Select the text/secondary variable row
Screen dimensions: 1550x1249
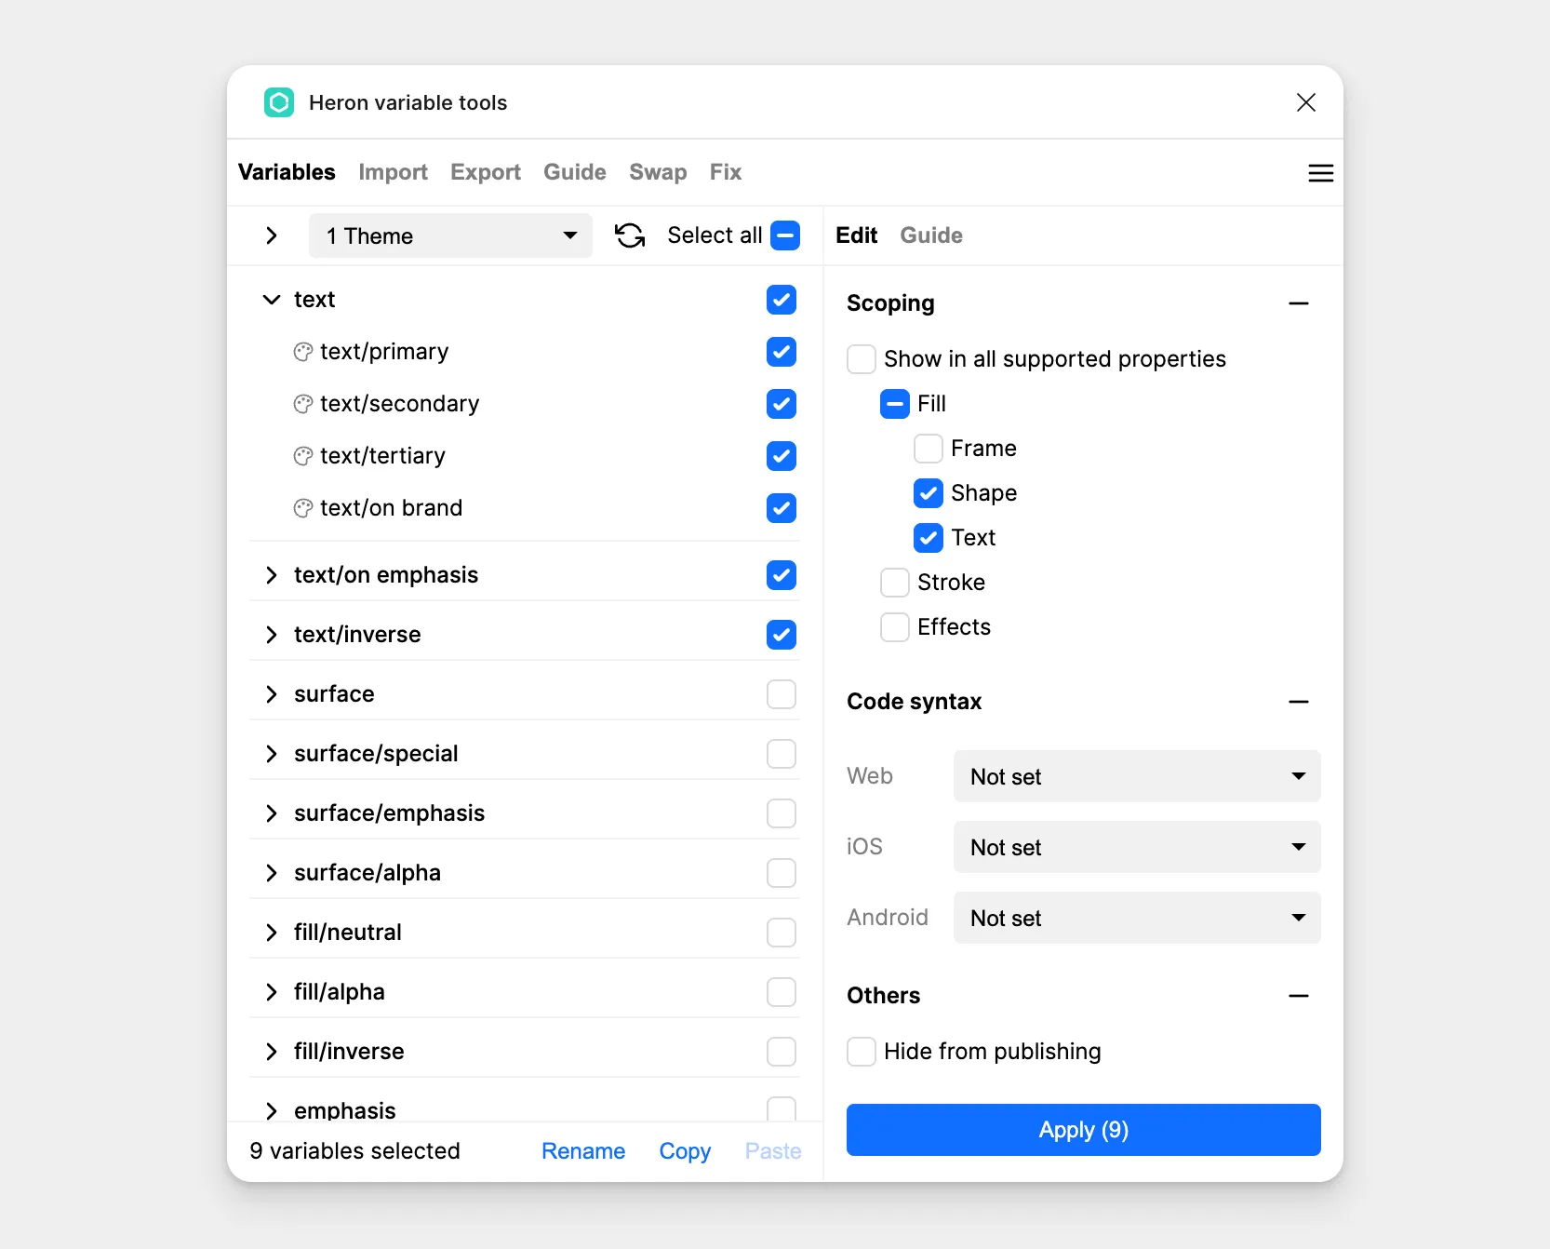coord(400,404)
